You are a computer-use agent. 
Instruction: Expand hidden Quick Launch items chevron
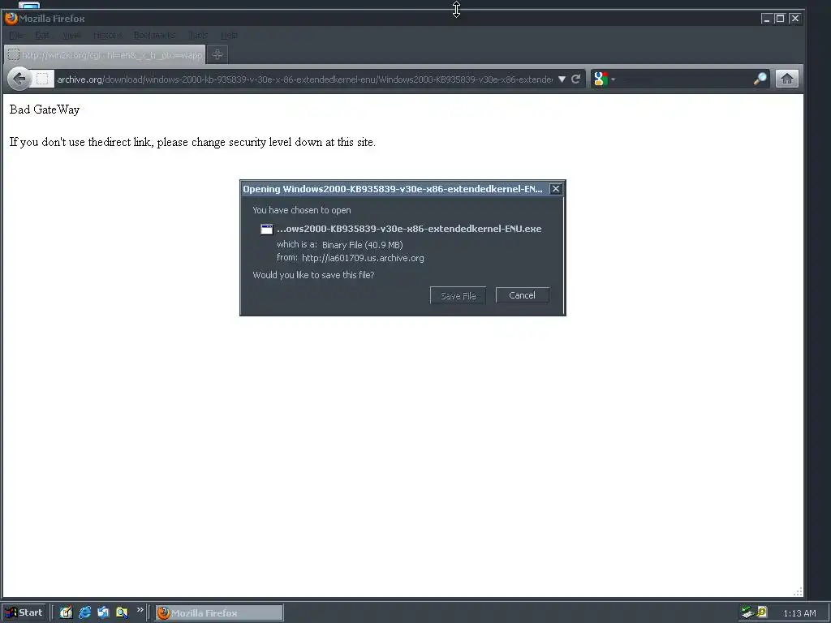coord(140,610)
